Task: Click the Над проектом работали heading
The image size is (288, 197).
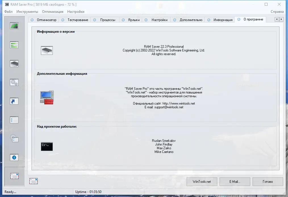Action: point(57,127)
